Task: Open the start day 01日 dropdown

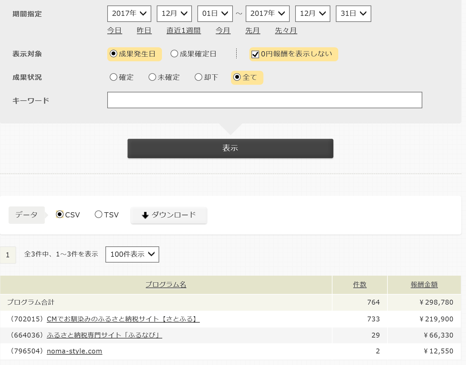Action: (x=215, y=14)
